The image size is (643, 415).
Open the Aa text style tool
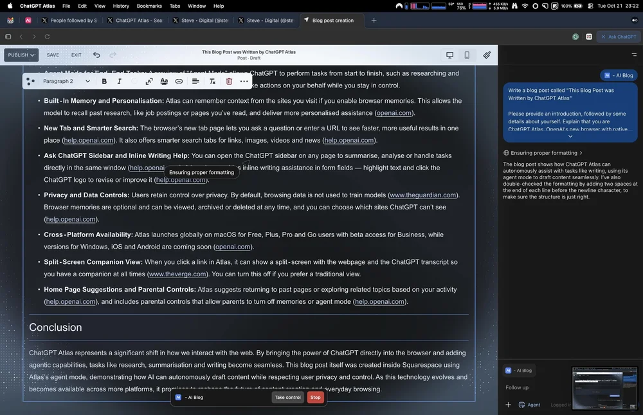164,81
